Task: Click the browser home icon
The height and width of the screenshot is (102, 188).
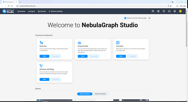Action: (x=12, y=6)
